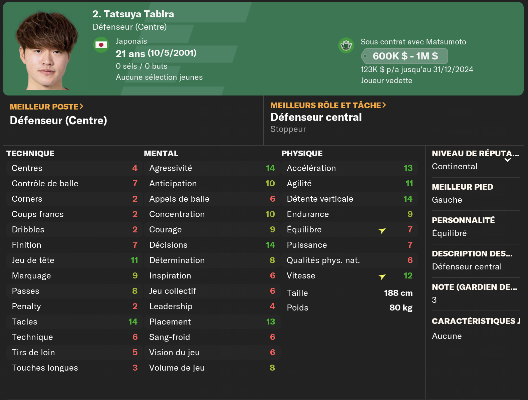
Task: Click the Accélération attribute row
Action: 349,168
